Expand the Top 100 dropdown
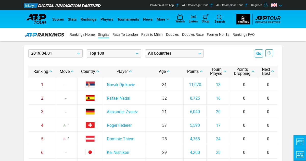This screenshot has height=161, width=306. pos(114,53)
